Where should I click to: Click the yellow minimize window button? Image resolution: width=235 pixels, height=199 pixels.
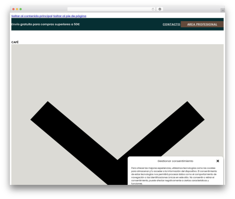click(x=17, y=9)
